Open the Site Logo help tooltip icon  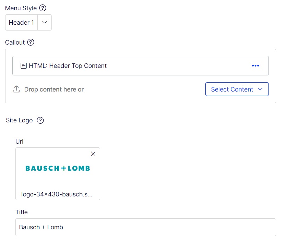click(40, 120)
